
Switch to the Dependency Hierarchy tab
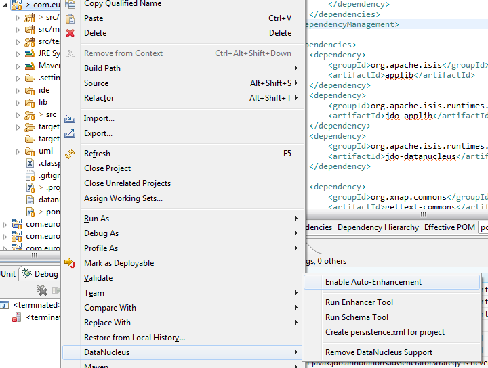(378, 227)
